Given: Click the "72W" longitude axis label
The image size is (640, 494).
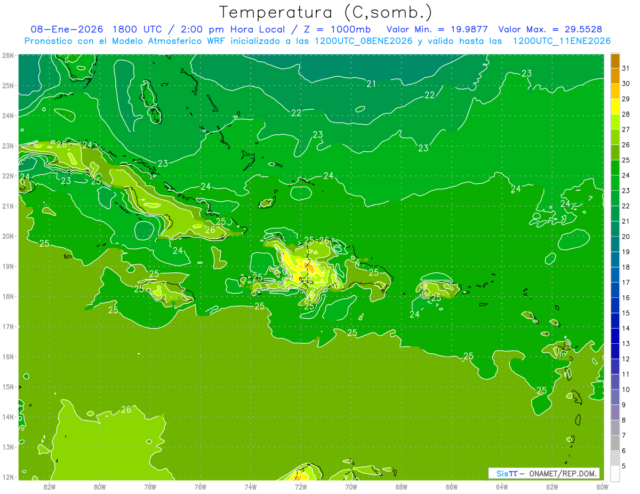Looking at the screenshot, I should click(301, 487).
